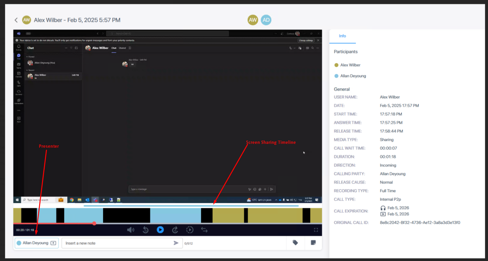488x261 pixels.
Task: Switch to the Info tab
Action: point(342,36)
